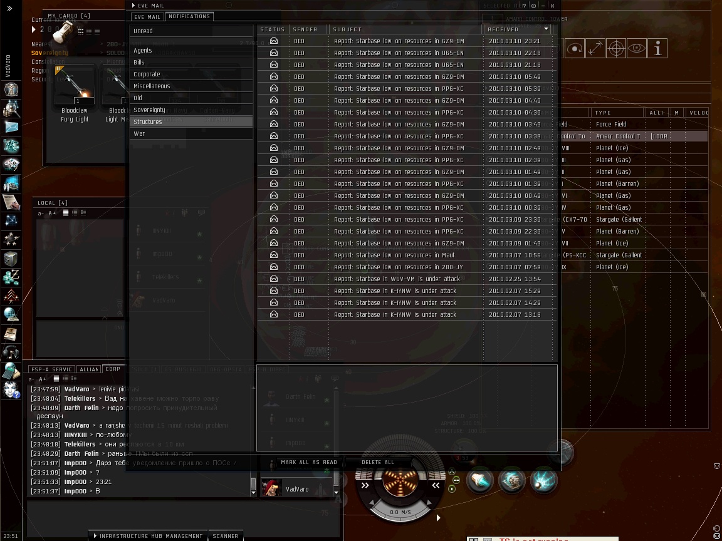The height and width of the screenshot is (541, 722).
Task: Expand the current location info triangle
Action: tap(34, 29)
